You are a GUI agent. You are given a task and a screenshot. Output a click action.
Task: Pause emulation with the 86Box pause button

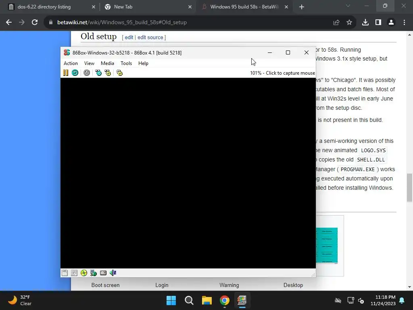tap(66, 73)
